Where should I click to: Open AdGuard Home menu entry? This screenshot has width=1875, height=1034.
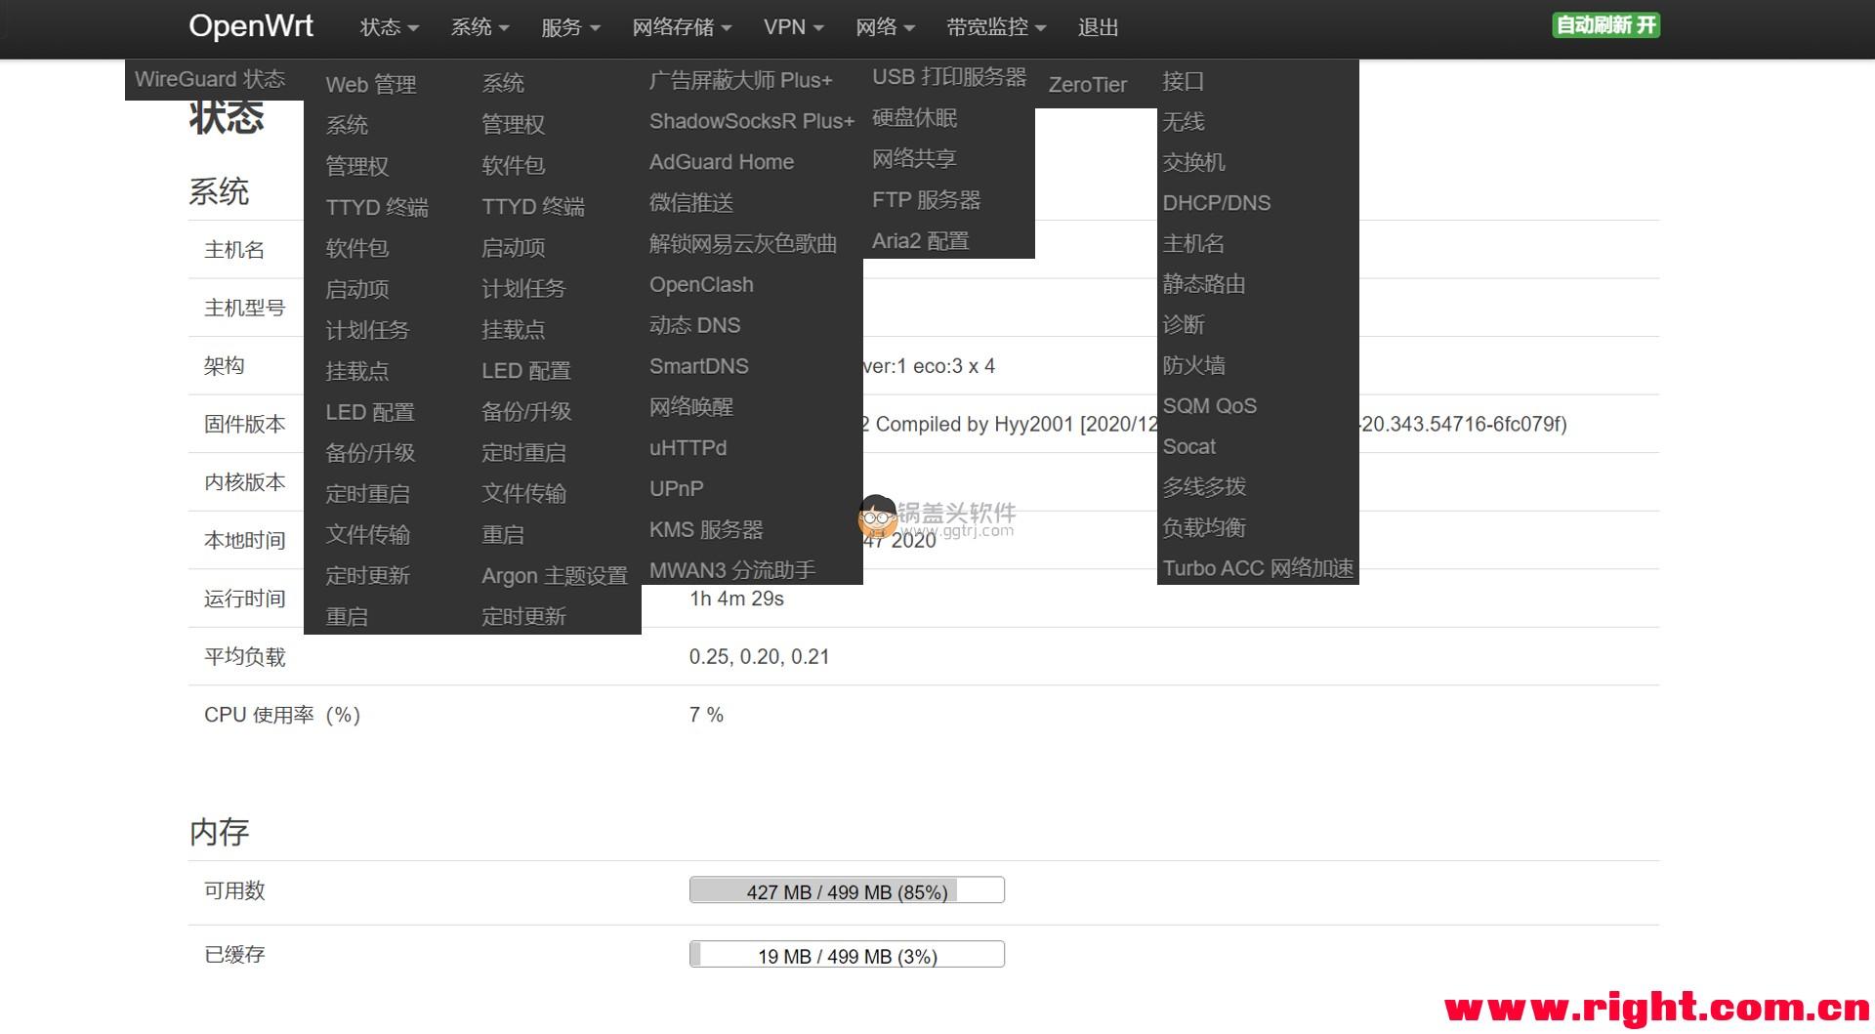point(722,162)
